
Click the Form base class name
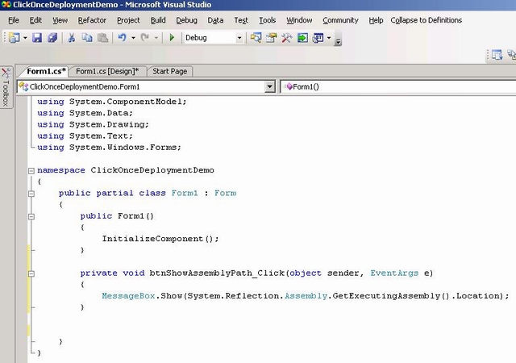pyautogui.click(x=226, y=194)
